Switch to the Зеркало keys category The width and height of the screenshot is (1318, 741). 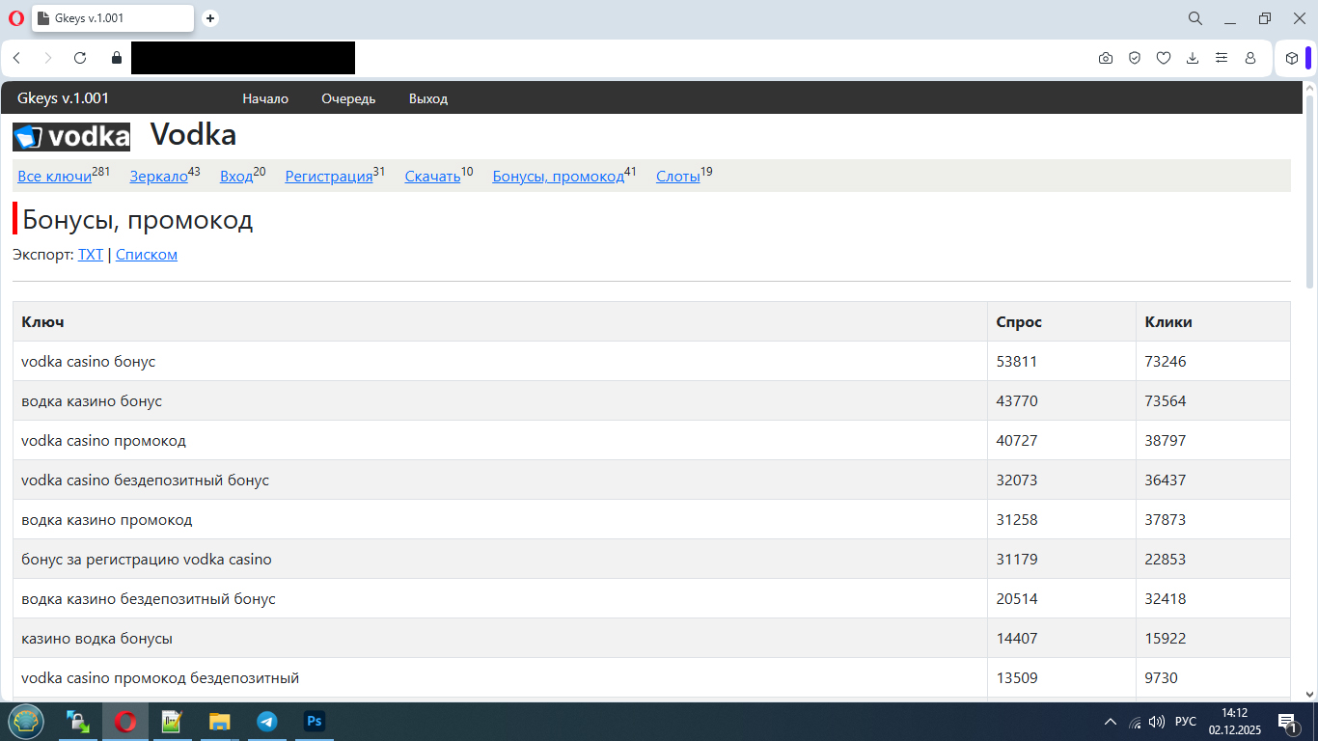tap(158, 177)
